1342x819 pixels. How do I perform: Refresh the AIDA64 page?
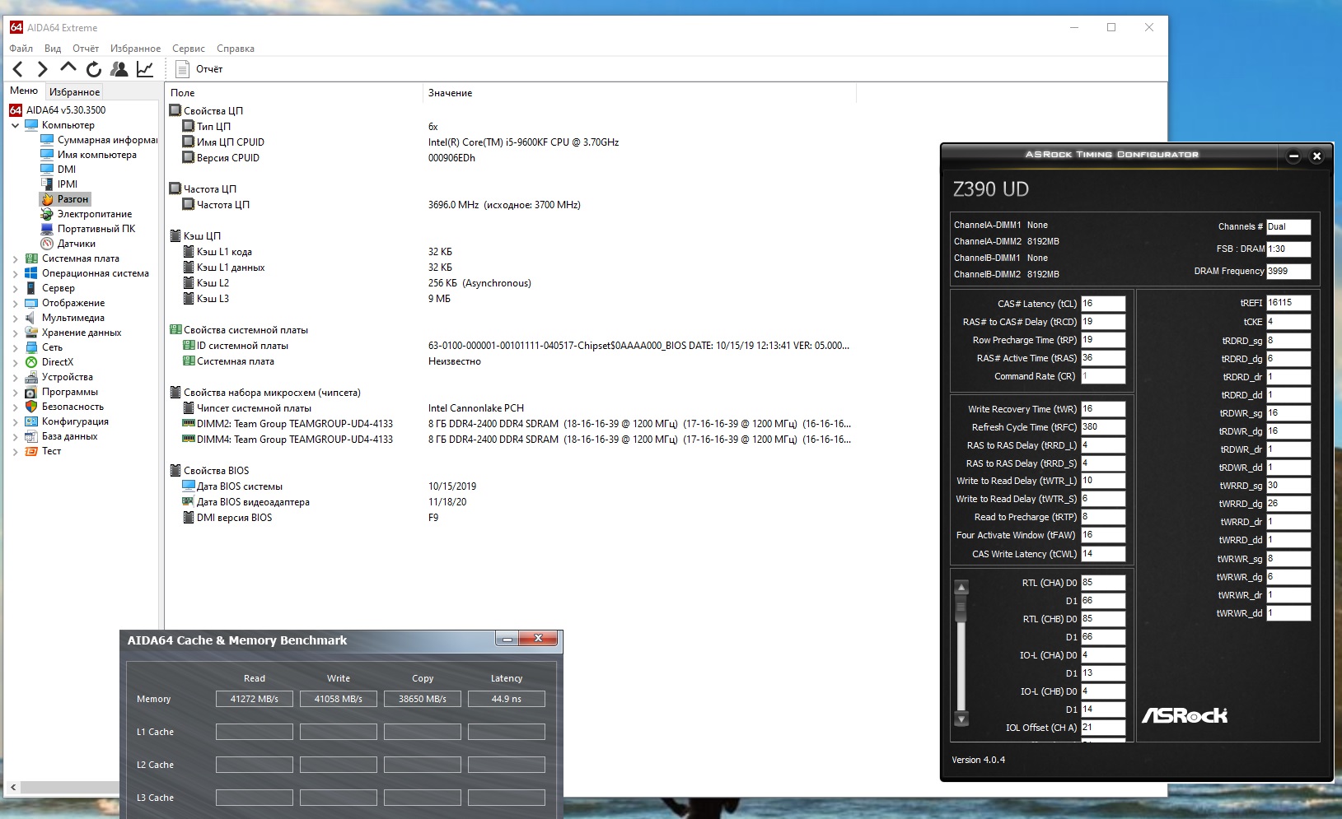click(x=94, y=69)
